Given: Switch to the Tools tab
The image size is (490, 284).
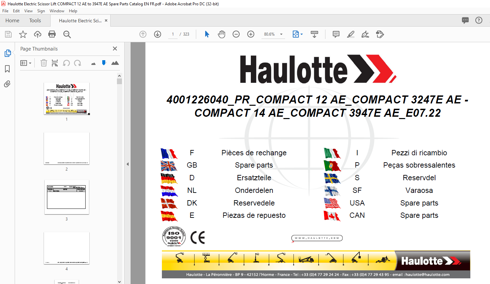Looking at the screenshot, I should pos(35,21).
